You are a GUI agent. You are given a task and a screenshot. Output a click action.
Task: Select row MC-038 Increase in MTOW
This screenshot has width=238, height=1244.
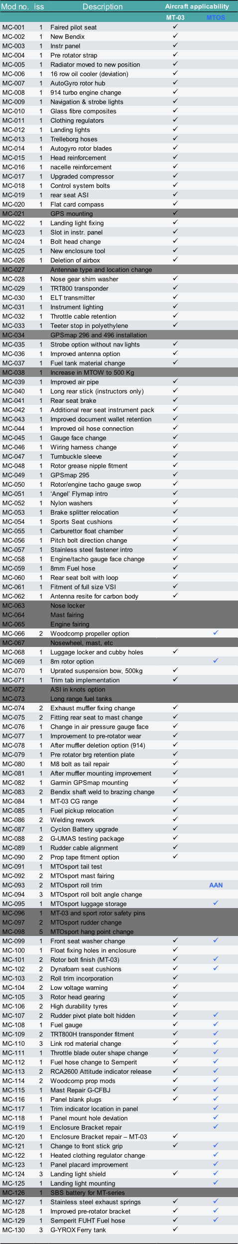point(119,372)
